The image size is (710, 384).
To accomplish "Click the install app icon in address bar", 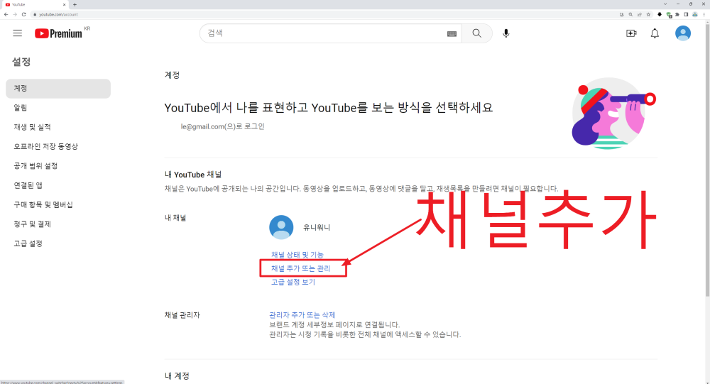I will (x=622, y=14).
